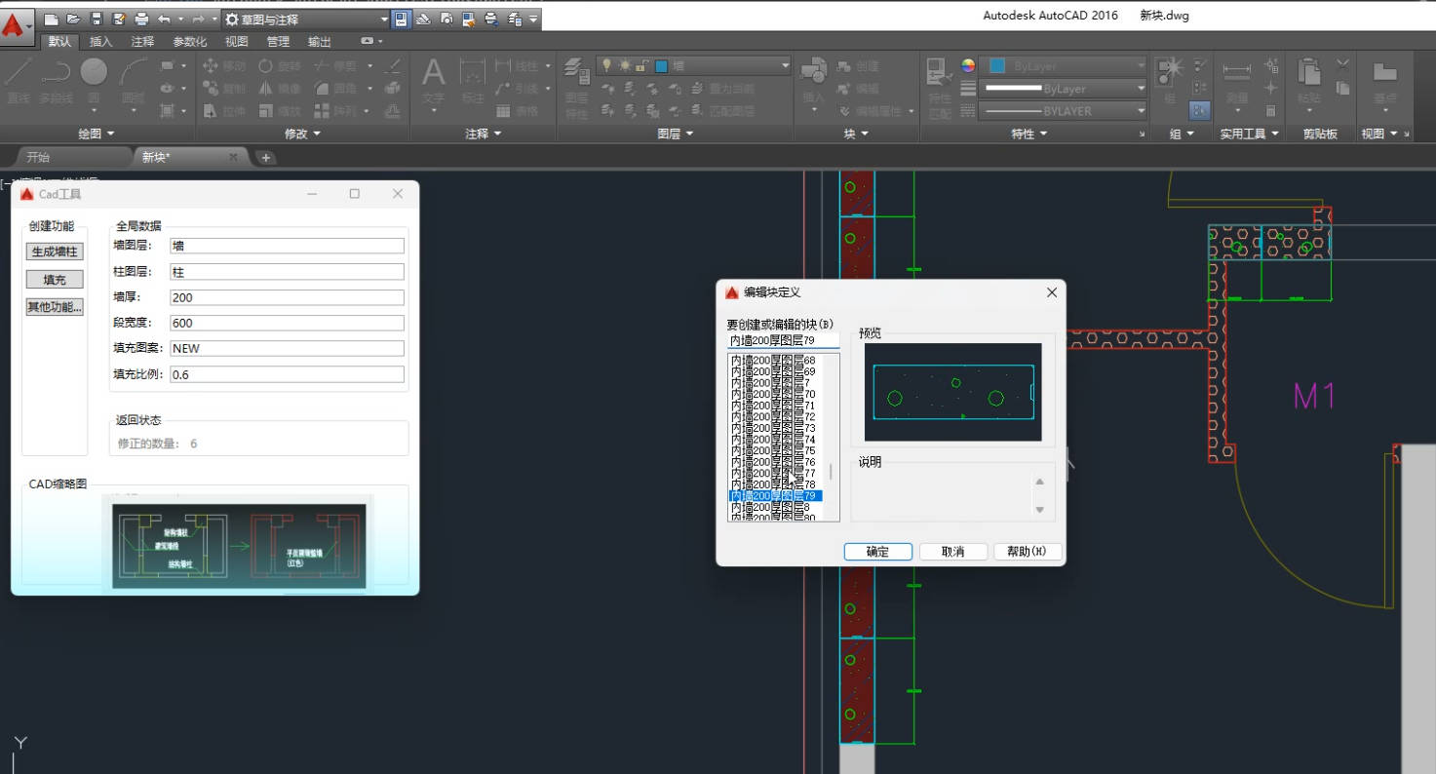Click the Insert block (插入) icon
Image resolution: width=1436 pixels, height=774 pixels.
click(x=813, y=73)
